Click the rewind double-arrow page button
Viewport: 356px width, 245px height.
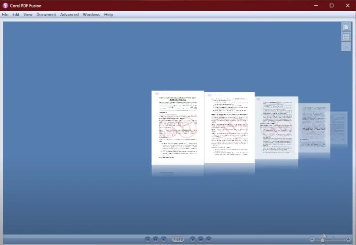pyautogui.click(x=155, y=239)
